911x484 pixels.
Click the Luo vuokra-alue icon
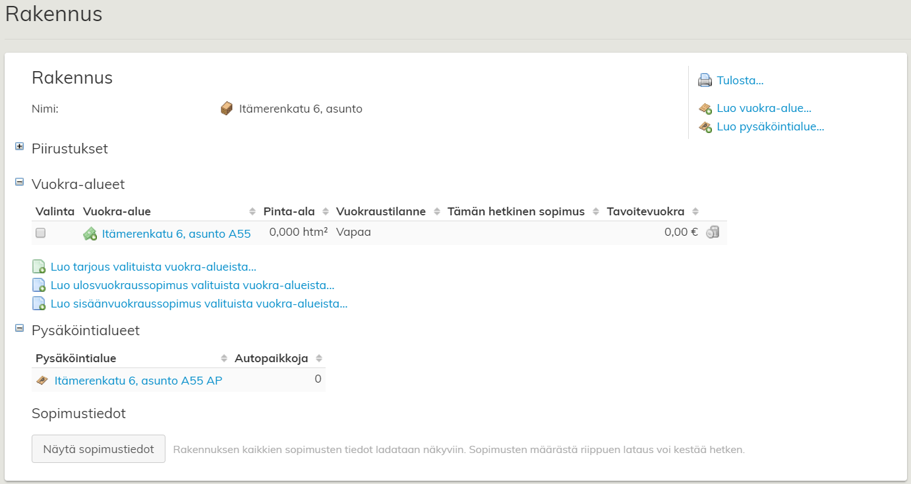[705, 109]
